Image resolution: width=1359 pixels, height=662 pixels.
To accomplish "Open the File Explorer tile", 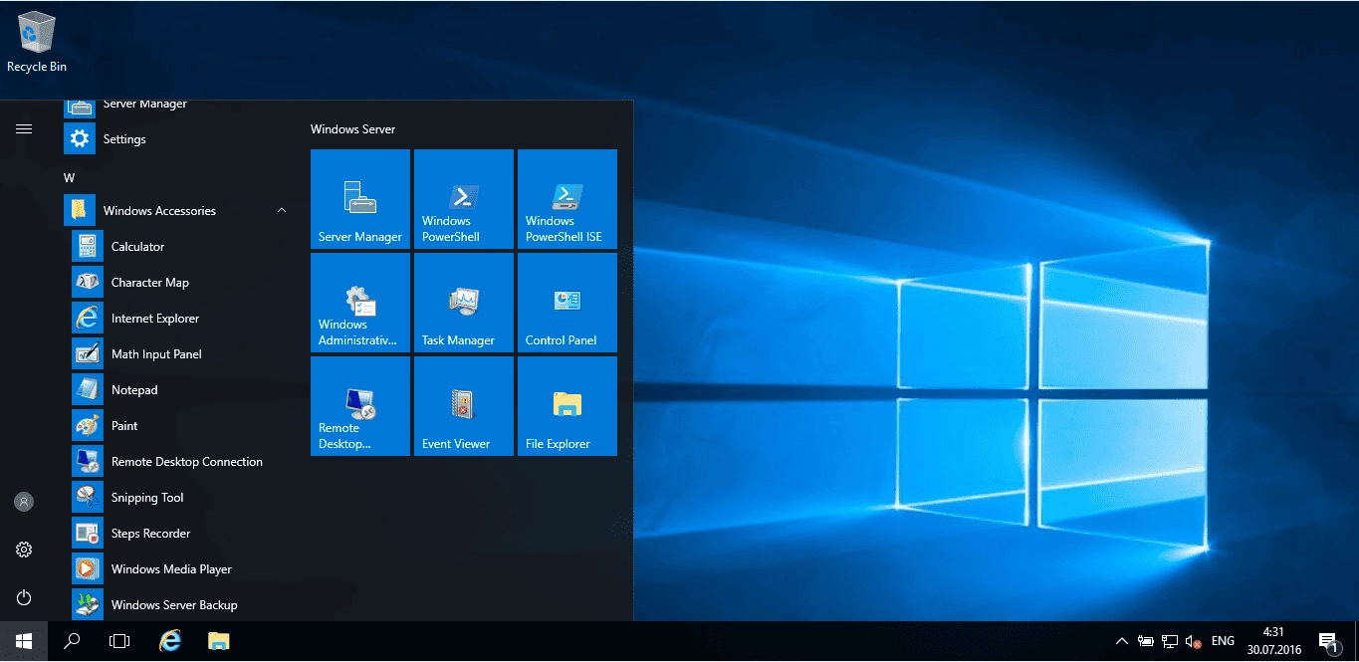I will (567, 406).
